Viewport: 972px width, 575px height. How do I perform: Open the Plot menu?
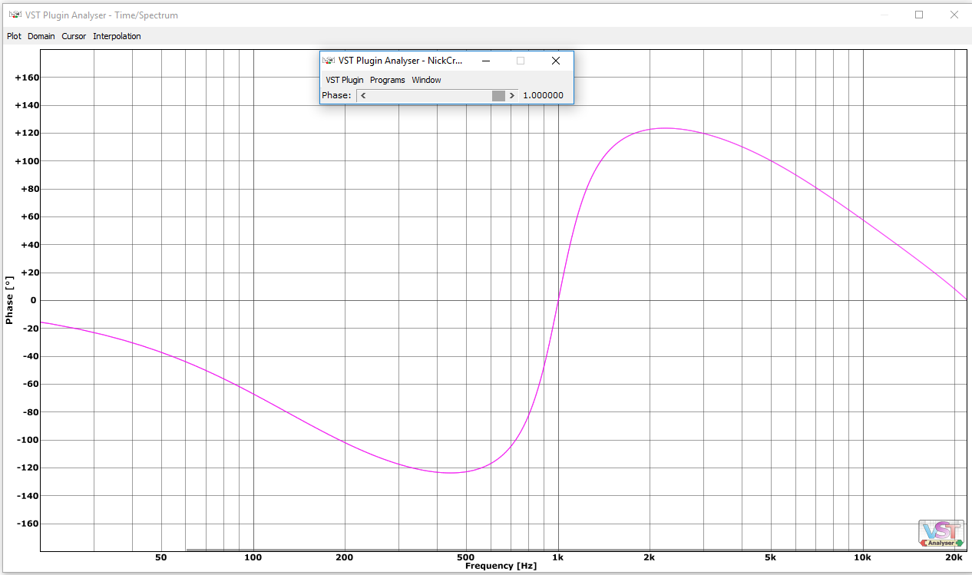pyautogui.click(x=14, y=36)
